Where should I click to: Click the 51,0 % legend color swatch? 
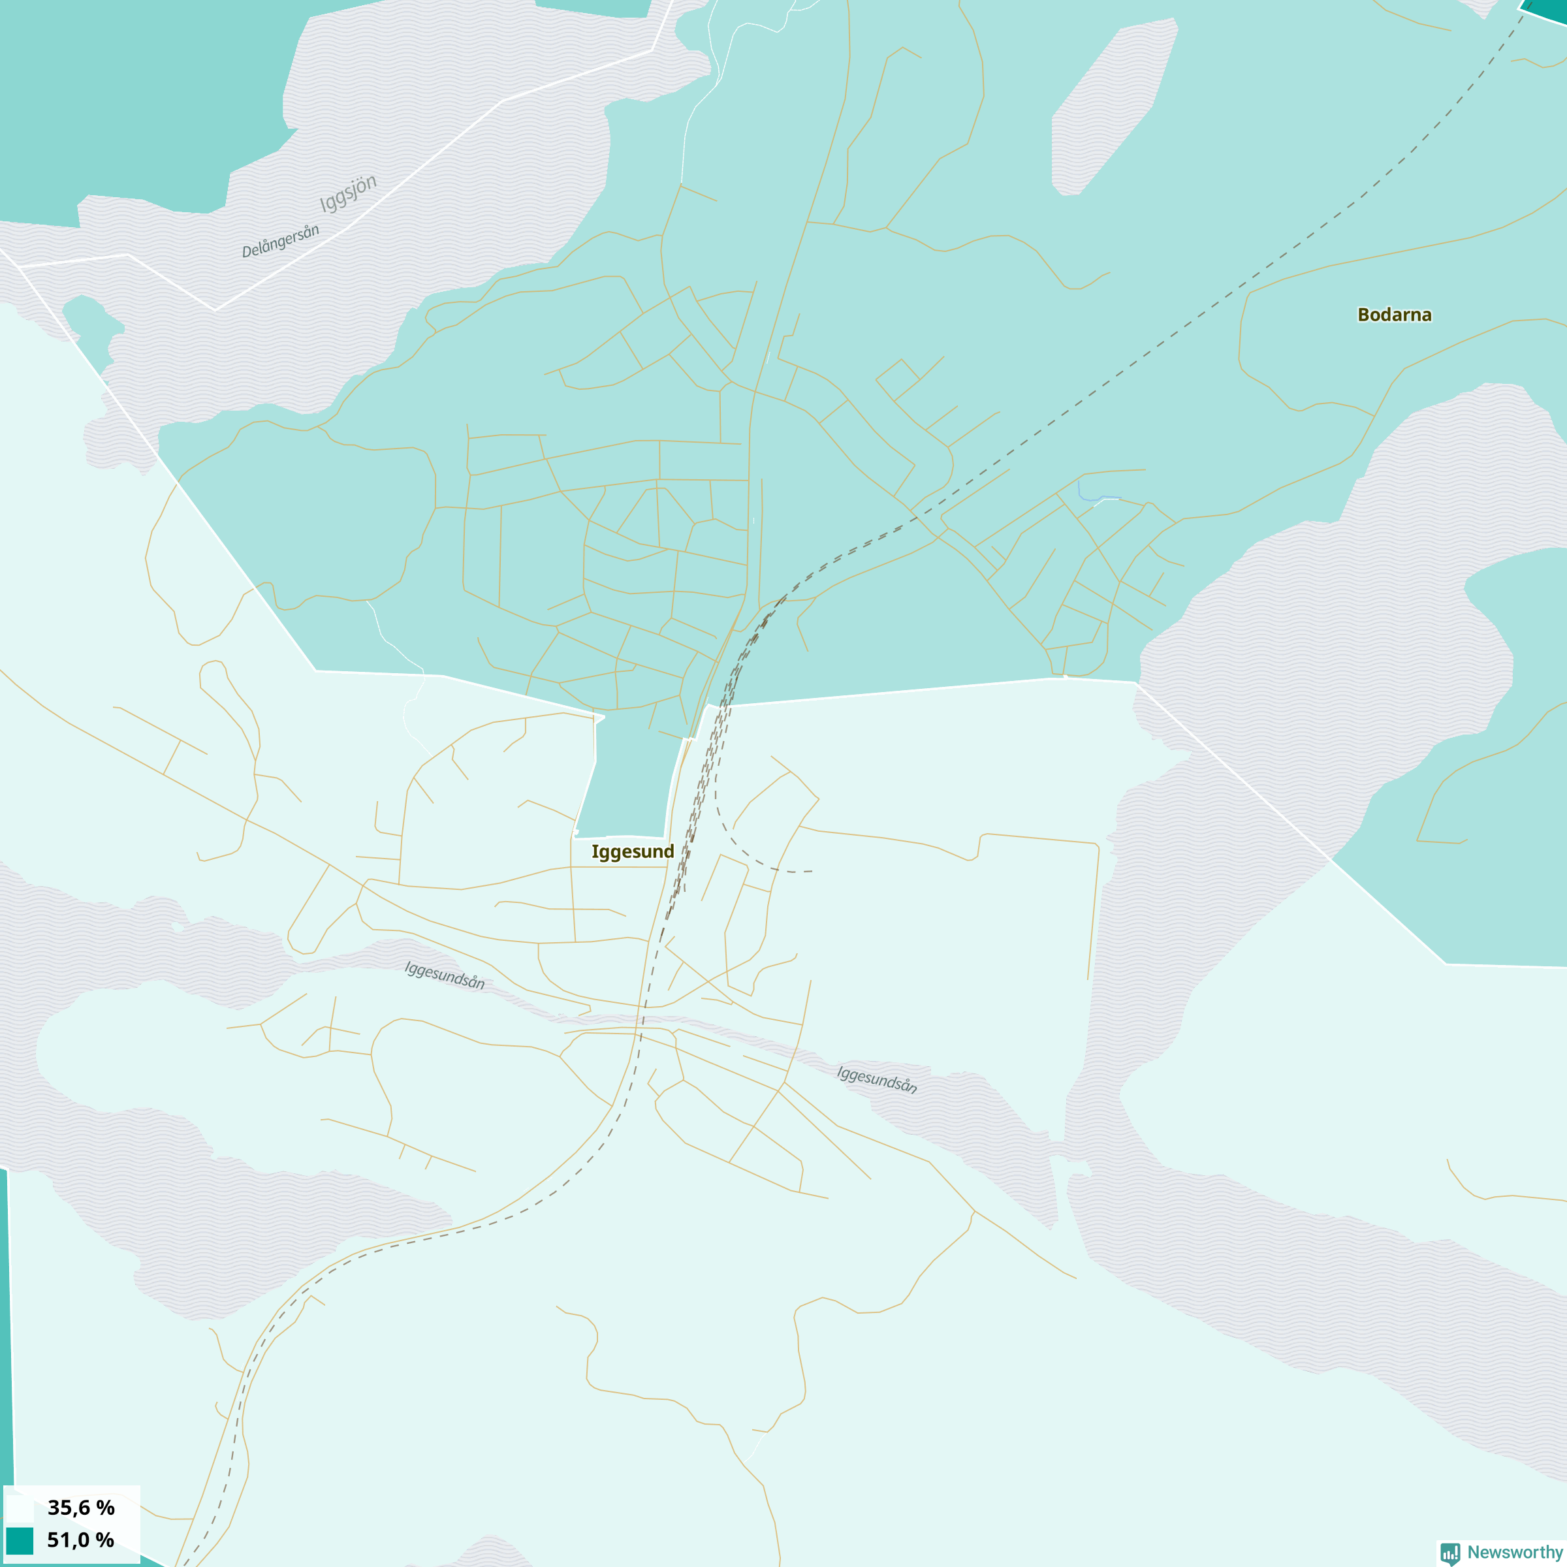tap(20, 1540)
